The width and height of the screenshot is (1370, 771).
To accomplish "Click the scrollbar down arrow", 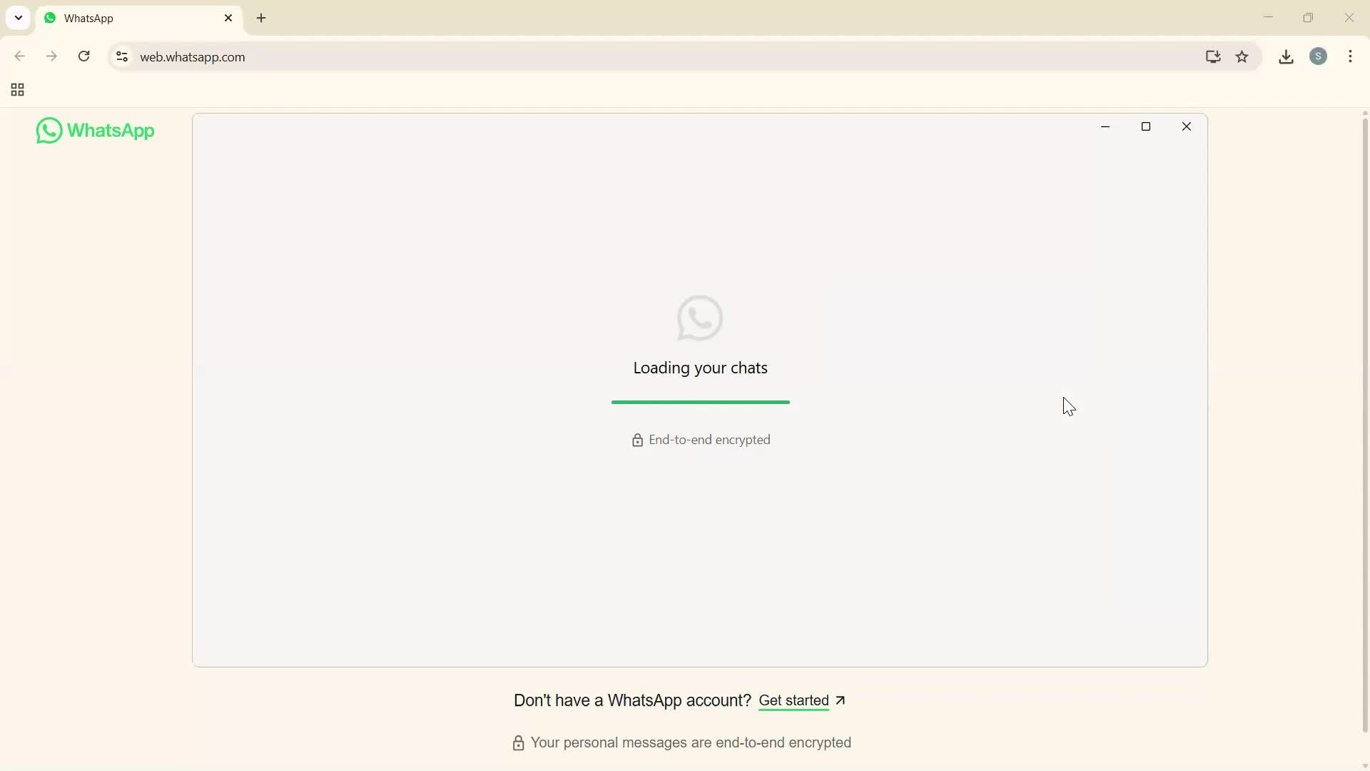I will point(1364,766).
